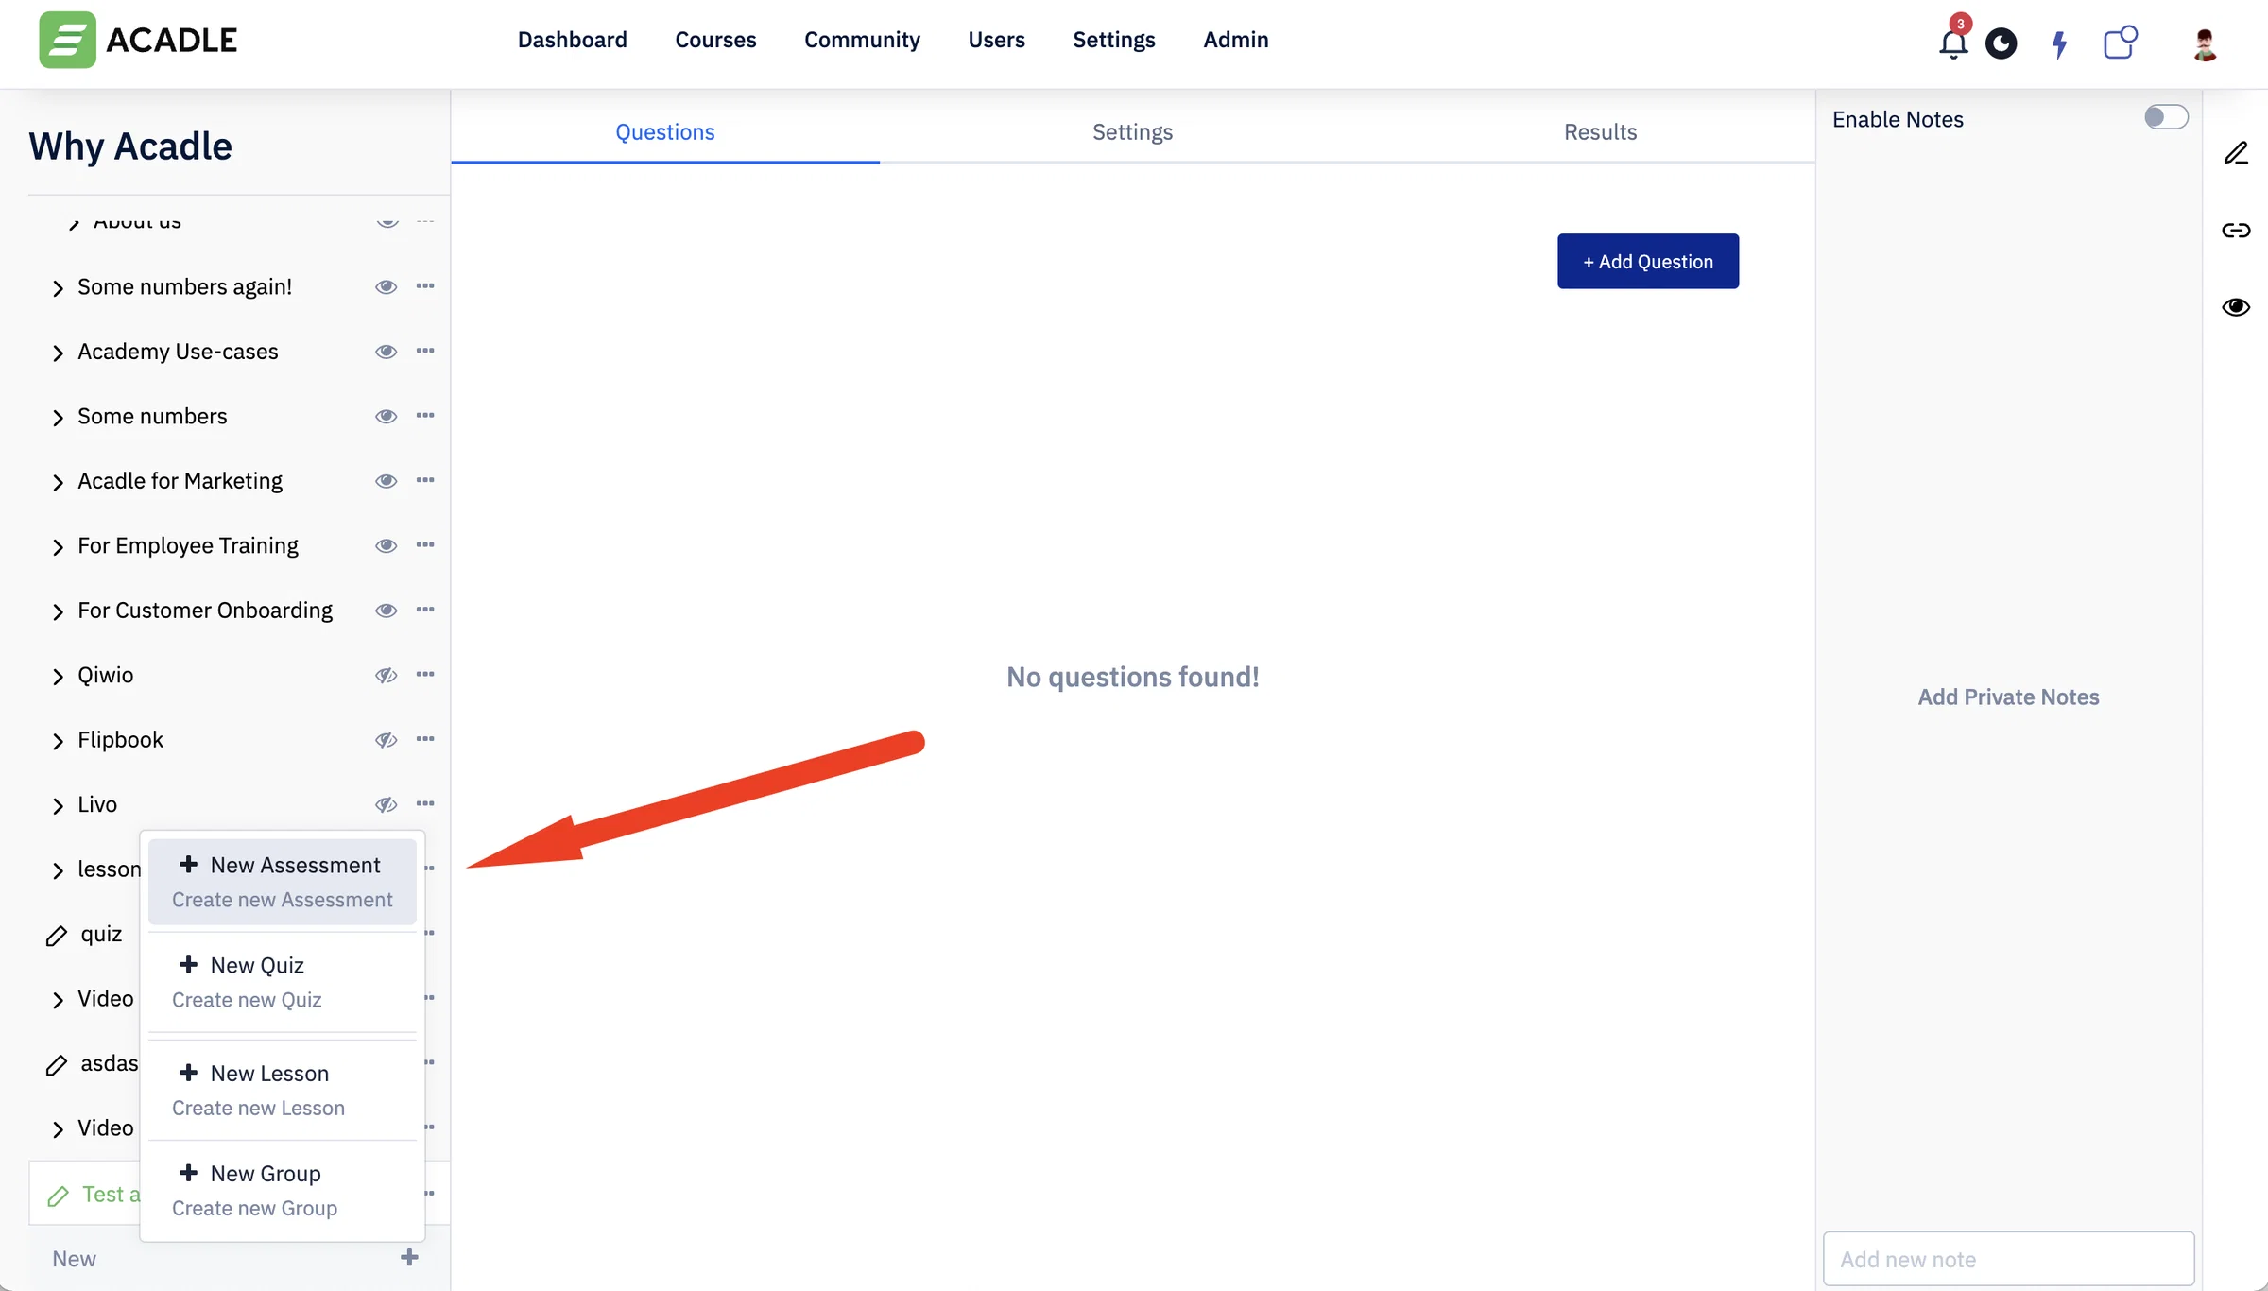Open the notifications bell
Screen dimensions: 2268x1291
click(x=1952, y=43)
